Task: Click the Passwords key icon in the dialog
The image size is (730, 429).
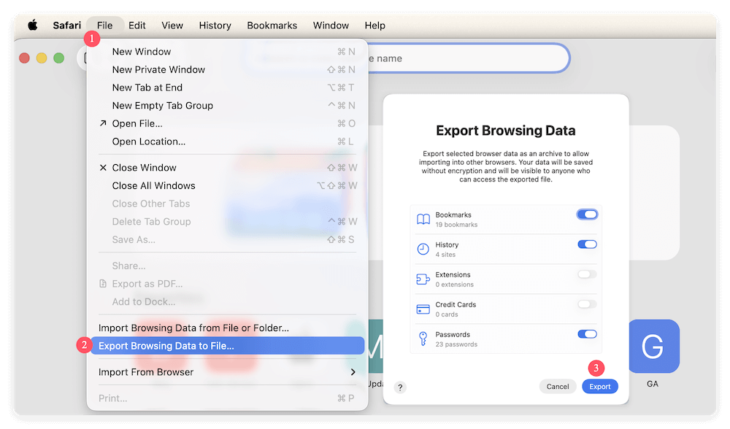Action: coord(423,334)
